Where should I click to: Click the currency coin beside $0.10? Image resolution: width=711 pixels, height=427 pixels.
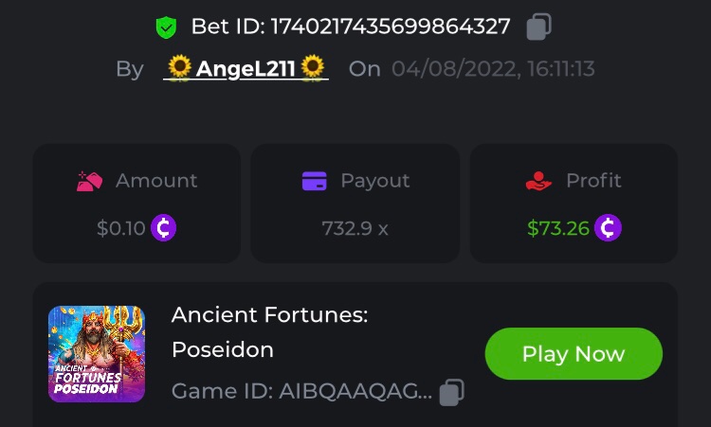pyautogui.click(x=163, y=228)
